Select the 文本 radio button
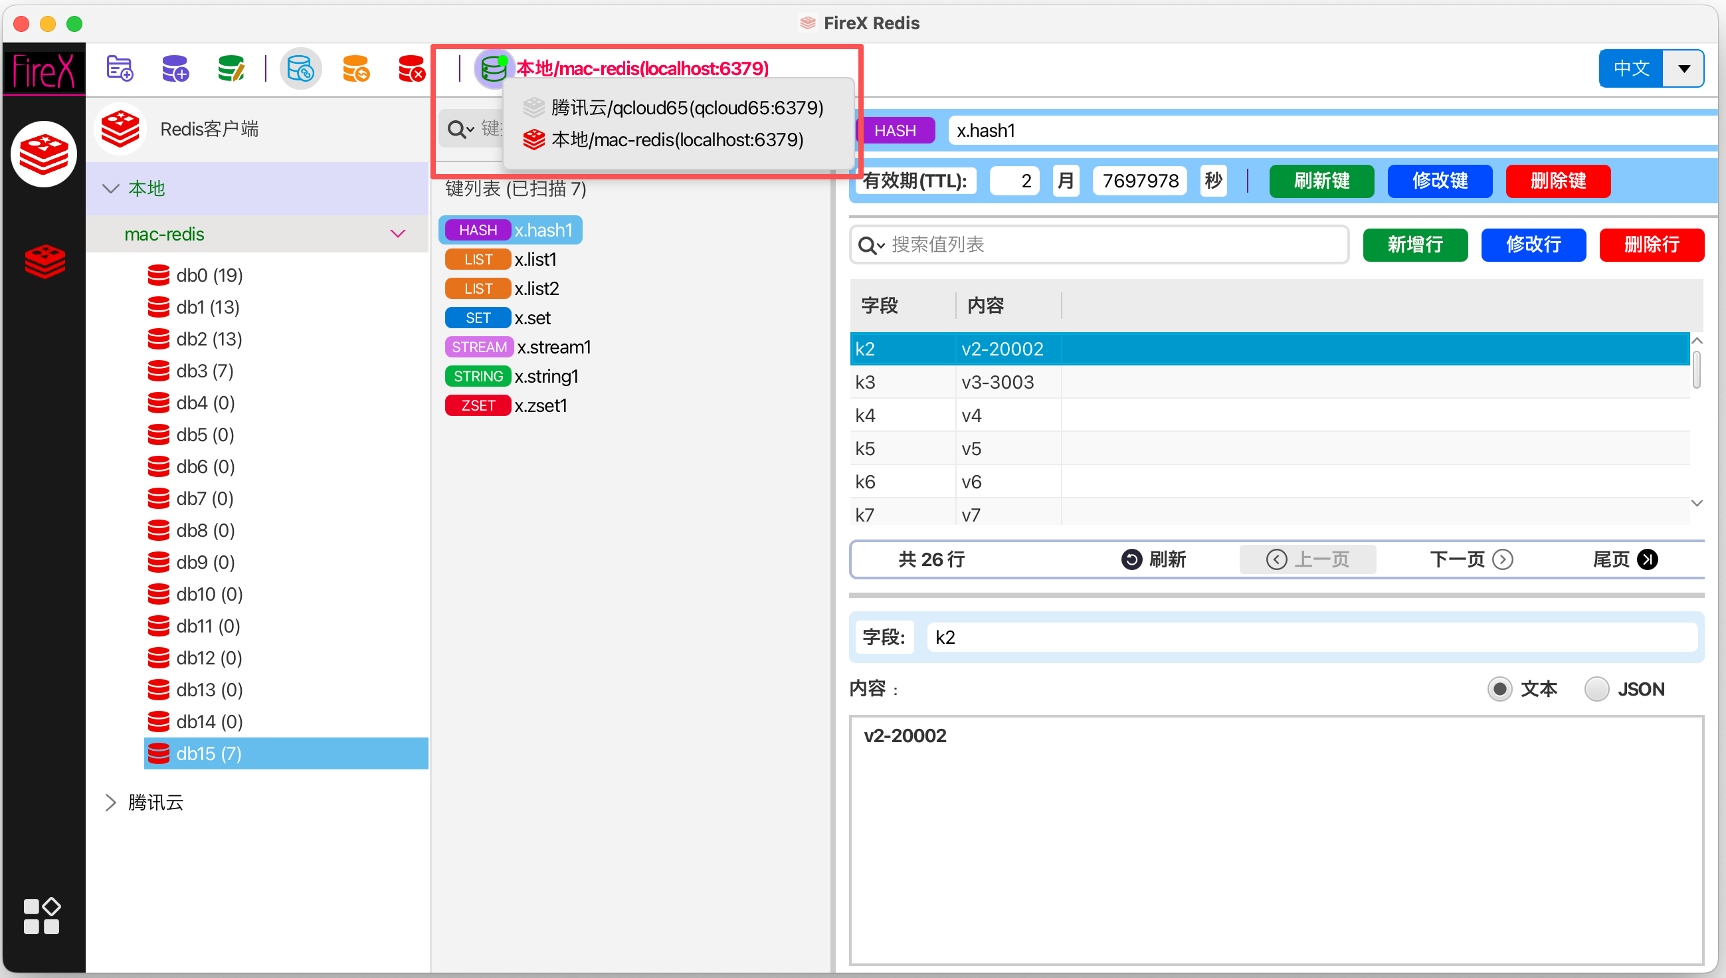This screenshot has height=978, width=1726. pyautogui.click(x=1499, y=689)
